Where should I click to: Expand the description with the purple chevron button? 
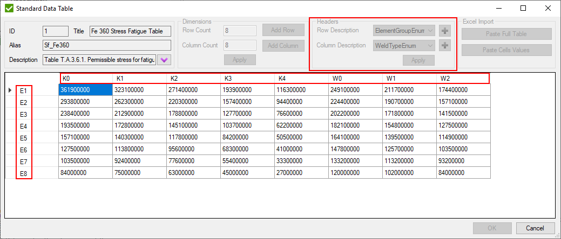coord(164,60)
